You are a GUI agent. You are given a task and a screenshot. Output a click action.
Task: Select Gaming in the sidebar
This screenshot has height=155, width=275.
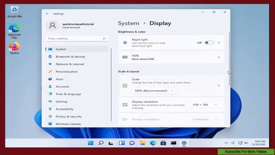77,102
